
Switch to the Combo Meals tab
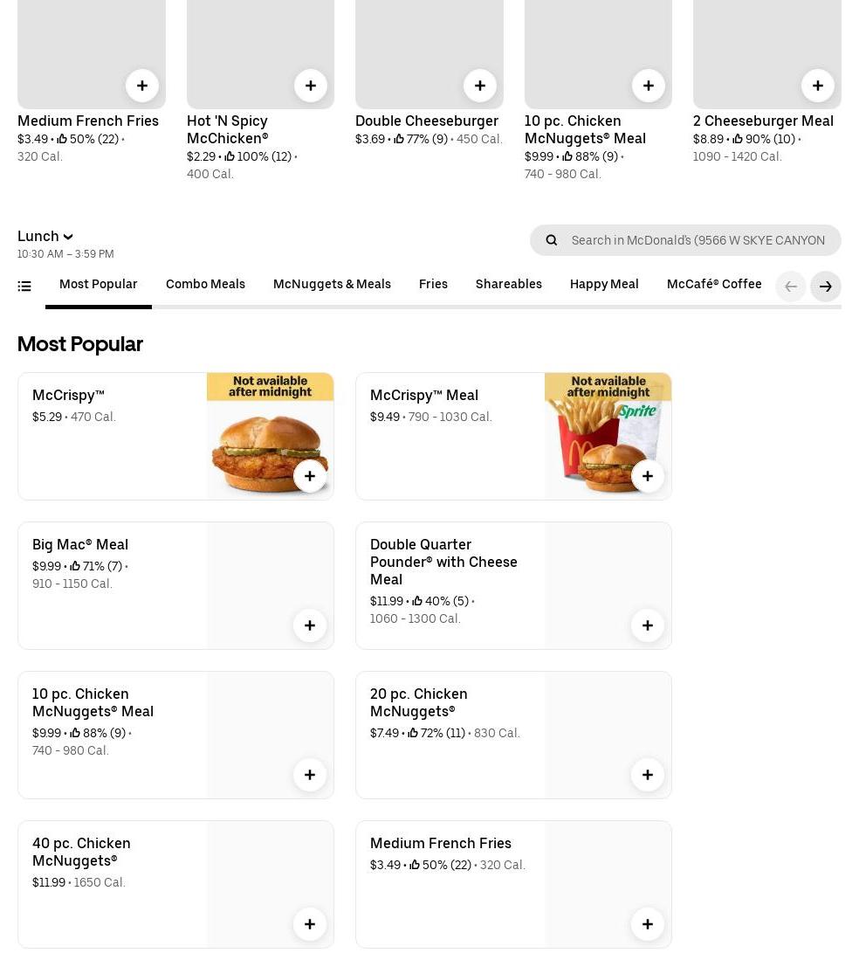[205, 285]
